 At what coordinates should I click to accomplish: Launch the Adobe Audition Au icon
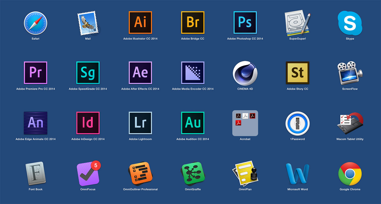tap(193, 123)
